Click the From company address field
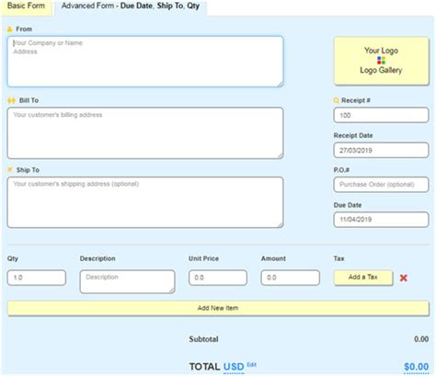 point(145,62)
